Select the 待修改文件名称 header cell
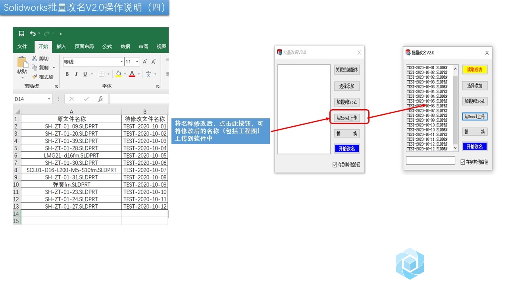Screen dimensions: 508x285 [x=145, y=119]
